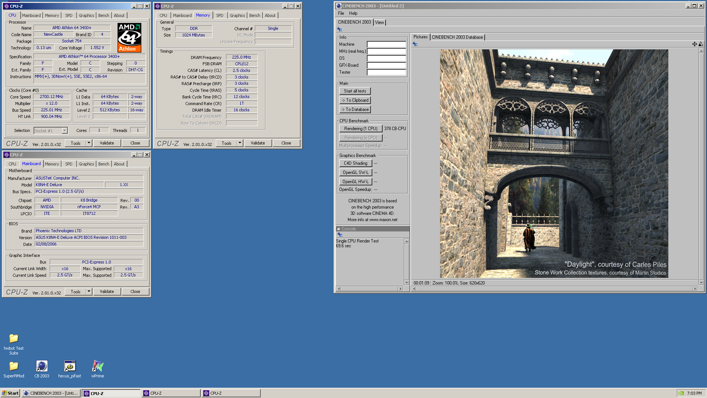Open the File menu in CINEBENCH
707x398 pixels.
click(x=341, y=13)
